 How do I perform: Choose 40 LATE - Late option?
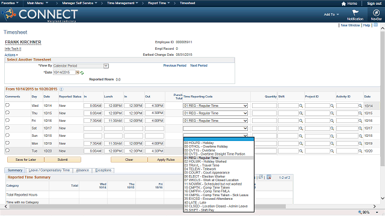(218, 203)
